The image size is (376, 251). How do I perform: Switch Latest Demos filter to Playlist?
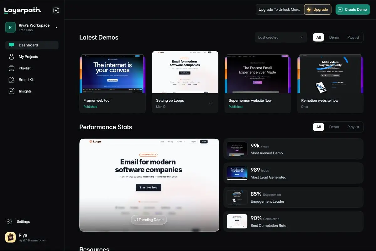click(x=353, y=37)
